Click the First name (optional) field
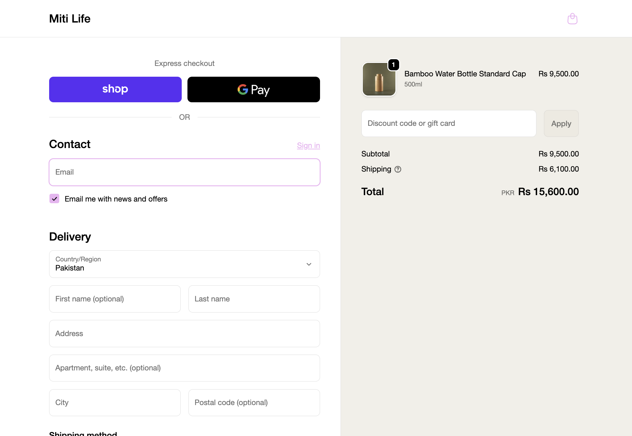This screenshot has height=436, width=632. [115, 299]
